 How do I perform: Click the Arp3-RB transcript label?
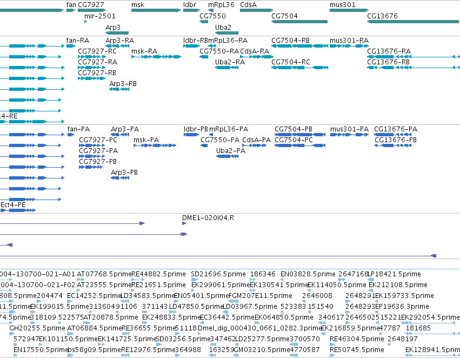coord(123,84)
